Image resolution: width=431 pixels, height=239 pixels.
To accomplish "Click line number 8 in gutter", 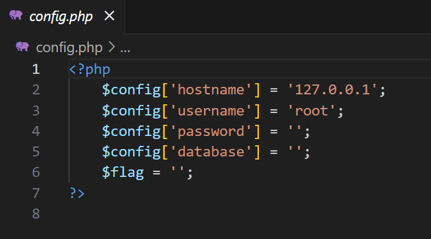I will click(36, 214).
